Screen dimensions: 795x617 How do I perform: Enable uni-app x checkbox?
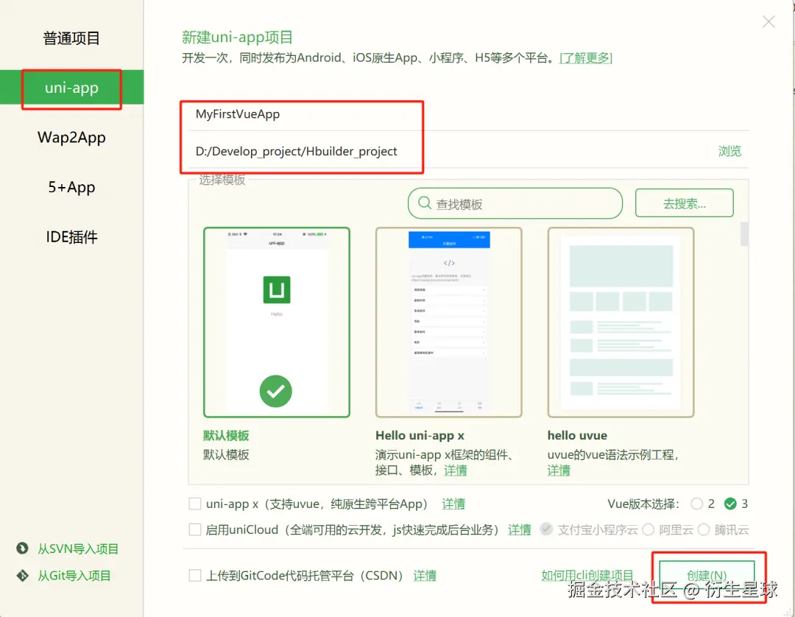point(194,504)
